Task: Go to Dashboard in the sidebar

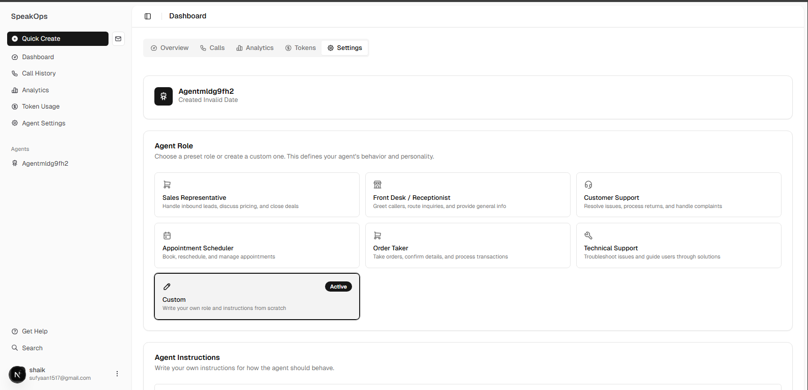Action: point(58,57)
